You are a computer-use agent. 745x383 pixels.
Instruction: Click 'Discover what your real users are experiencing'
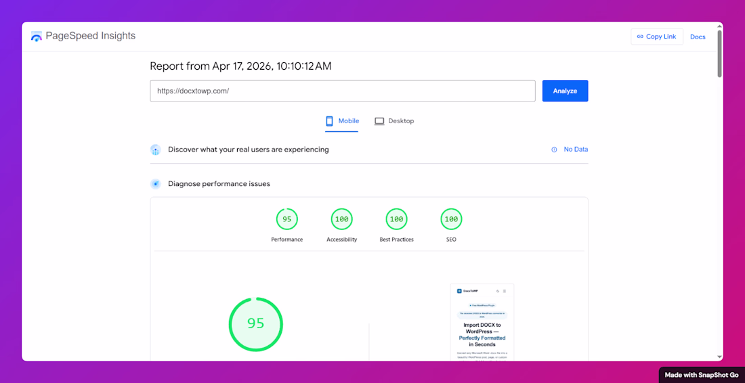(x=249, y=150)
